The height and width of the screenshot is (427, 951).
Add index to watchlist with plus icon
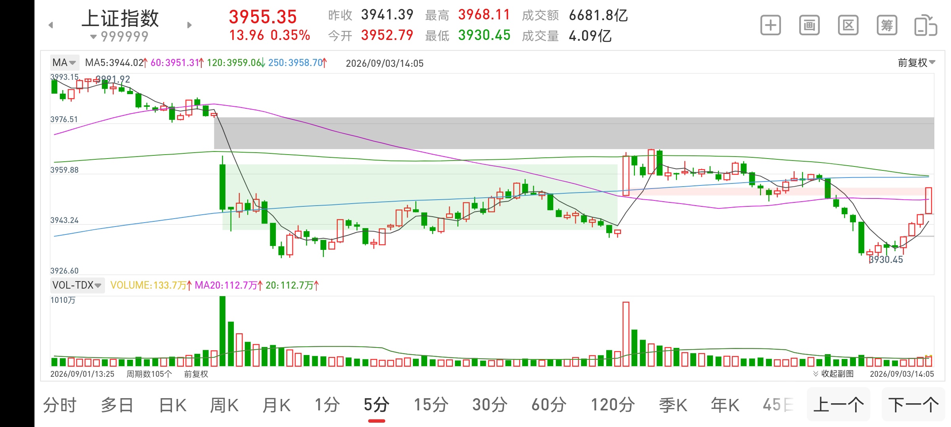point(770,26)
